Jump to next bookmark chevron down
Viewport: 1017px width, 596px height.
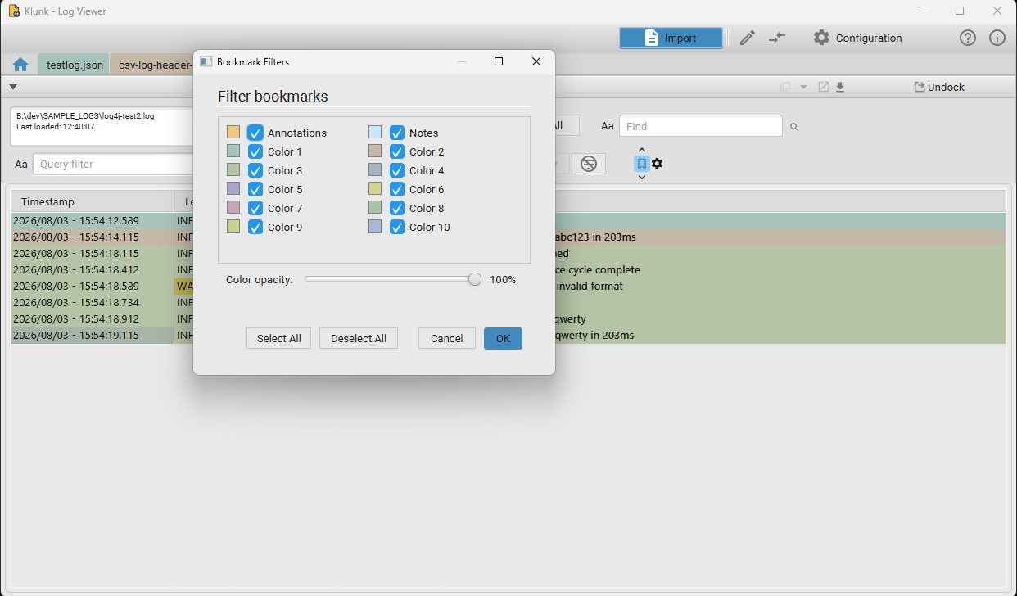point(642,177)
